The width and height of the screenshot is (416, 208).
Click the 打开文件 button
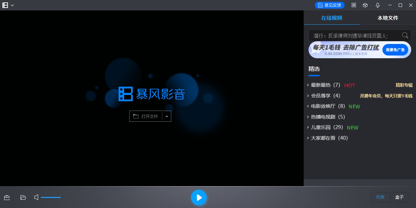pyautogui.click(x=146, y=116)
